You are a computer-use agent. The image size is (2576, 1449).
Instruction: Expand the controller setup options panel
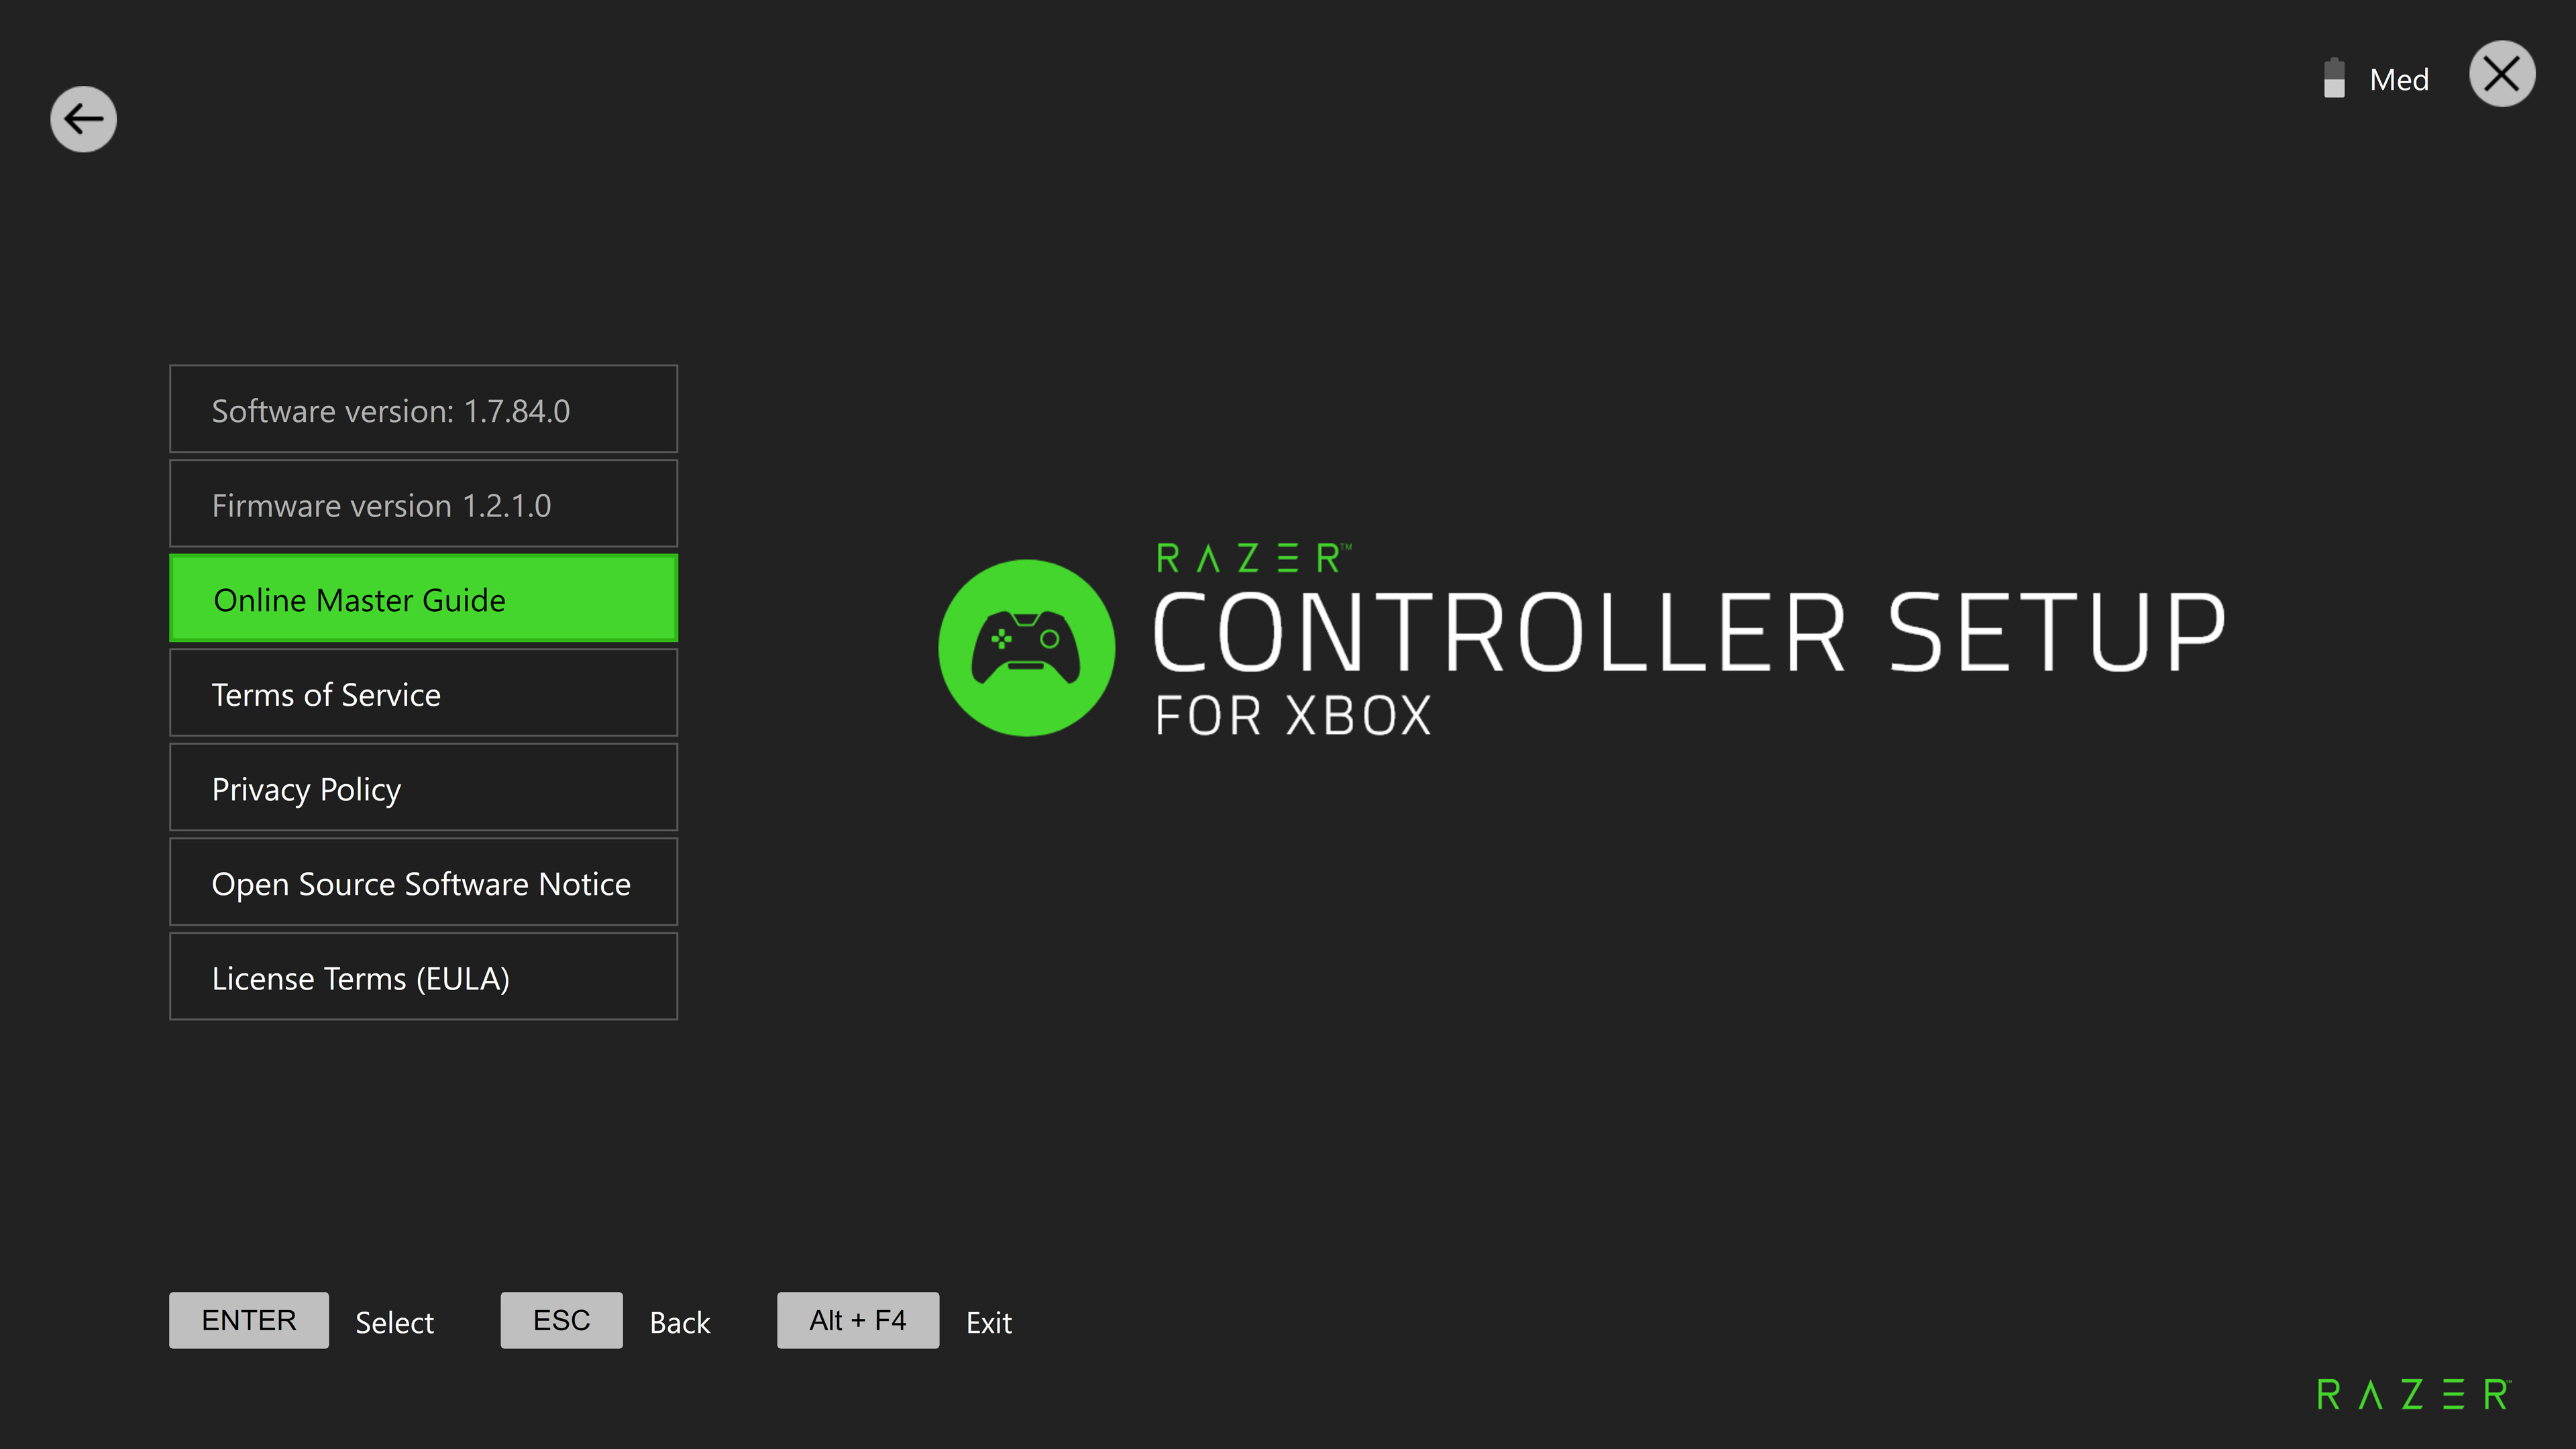point(83,120)
